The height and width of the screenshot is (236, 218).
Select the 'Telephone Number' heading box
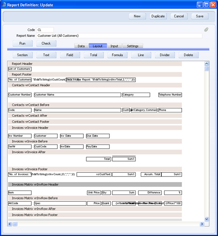click(x=170, y=95)
